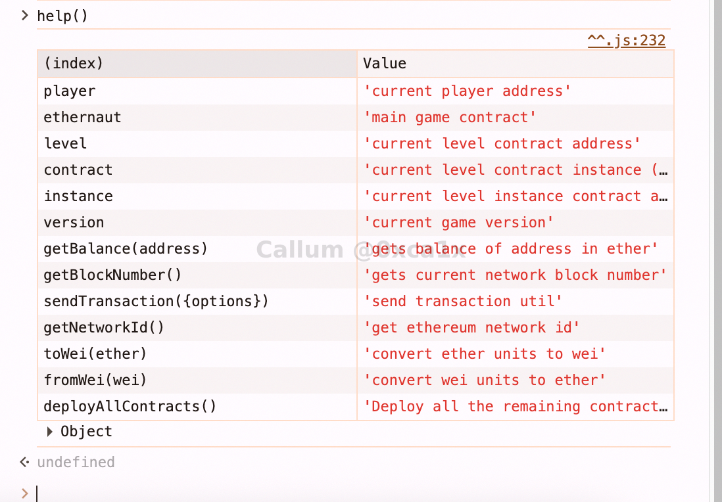The image size is (722, 502).
Task: Click the 'Deploy all the remaining contract' value
Action: pyautogui.click(x=516, y=406)
